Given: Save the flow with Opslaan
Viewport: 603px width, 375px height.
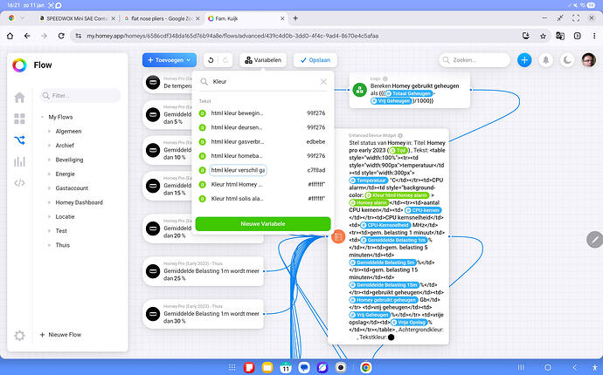Looking at the screenshot, I should click(315, 60).
